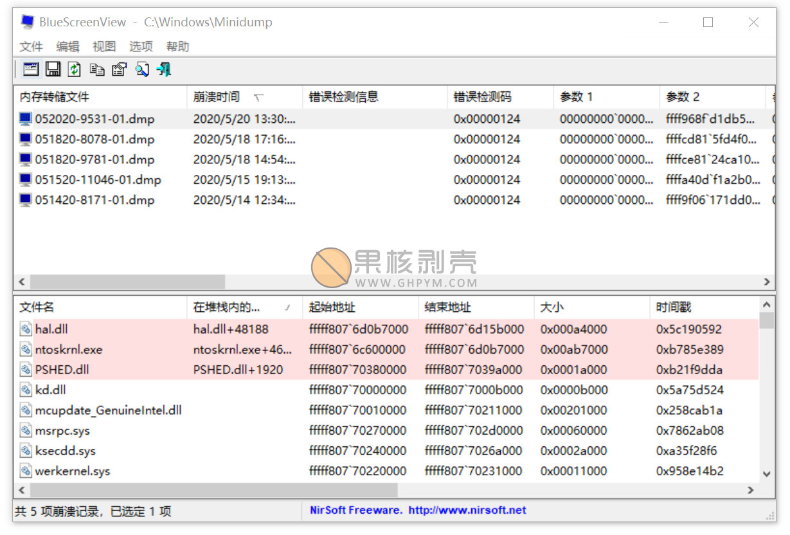
Task: Open the 选项 menu
Action: [x=141, y=46]
